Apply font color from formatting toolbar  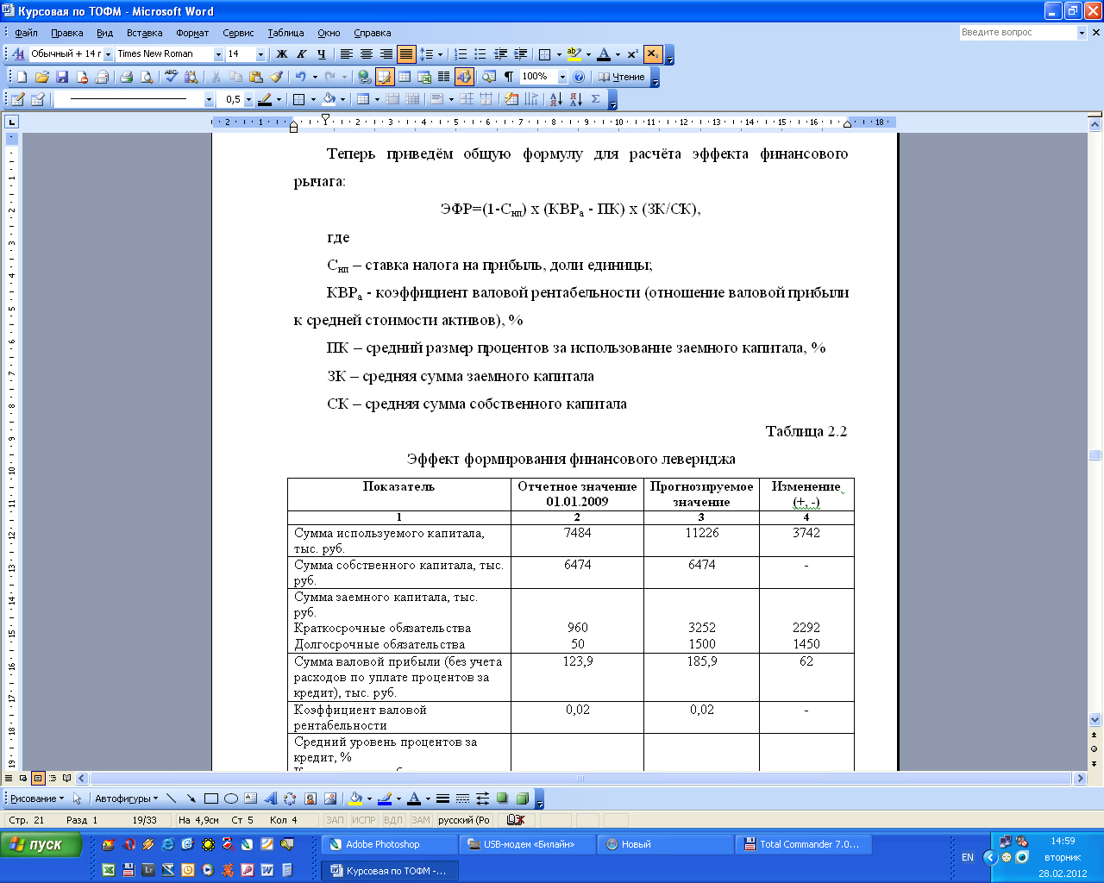tap(604, 54)
